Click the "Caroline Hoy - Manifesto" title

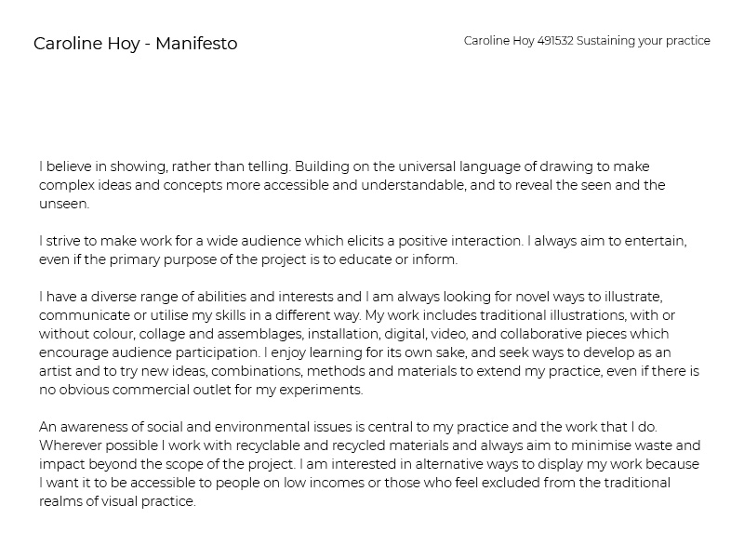pyautogui.click(x=135, y=44)
